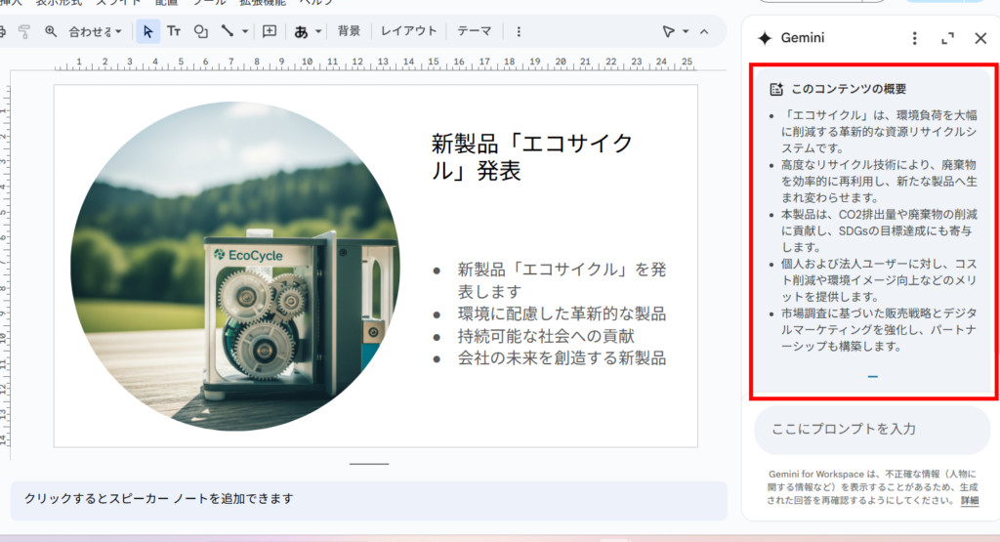The width and height of the screenshot is (1000, 542).
Task: Click summary bullet starting 個人および法人ユーザー
Action: click(x=879, y=280)
